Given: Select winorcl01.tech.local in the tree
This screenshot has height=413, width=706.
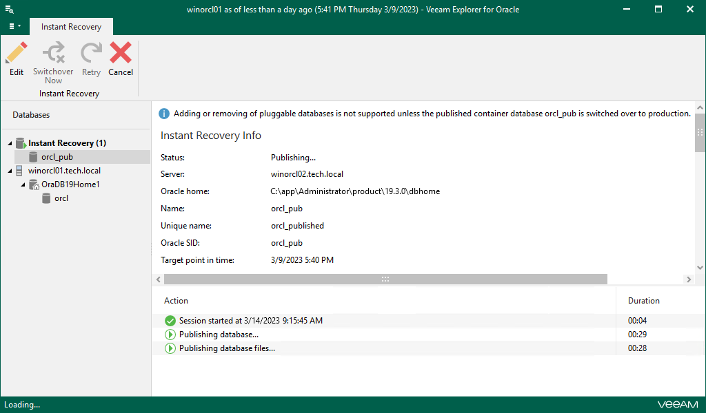Looking at the screenshot, I should point(64,171).
